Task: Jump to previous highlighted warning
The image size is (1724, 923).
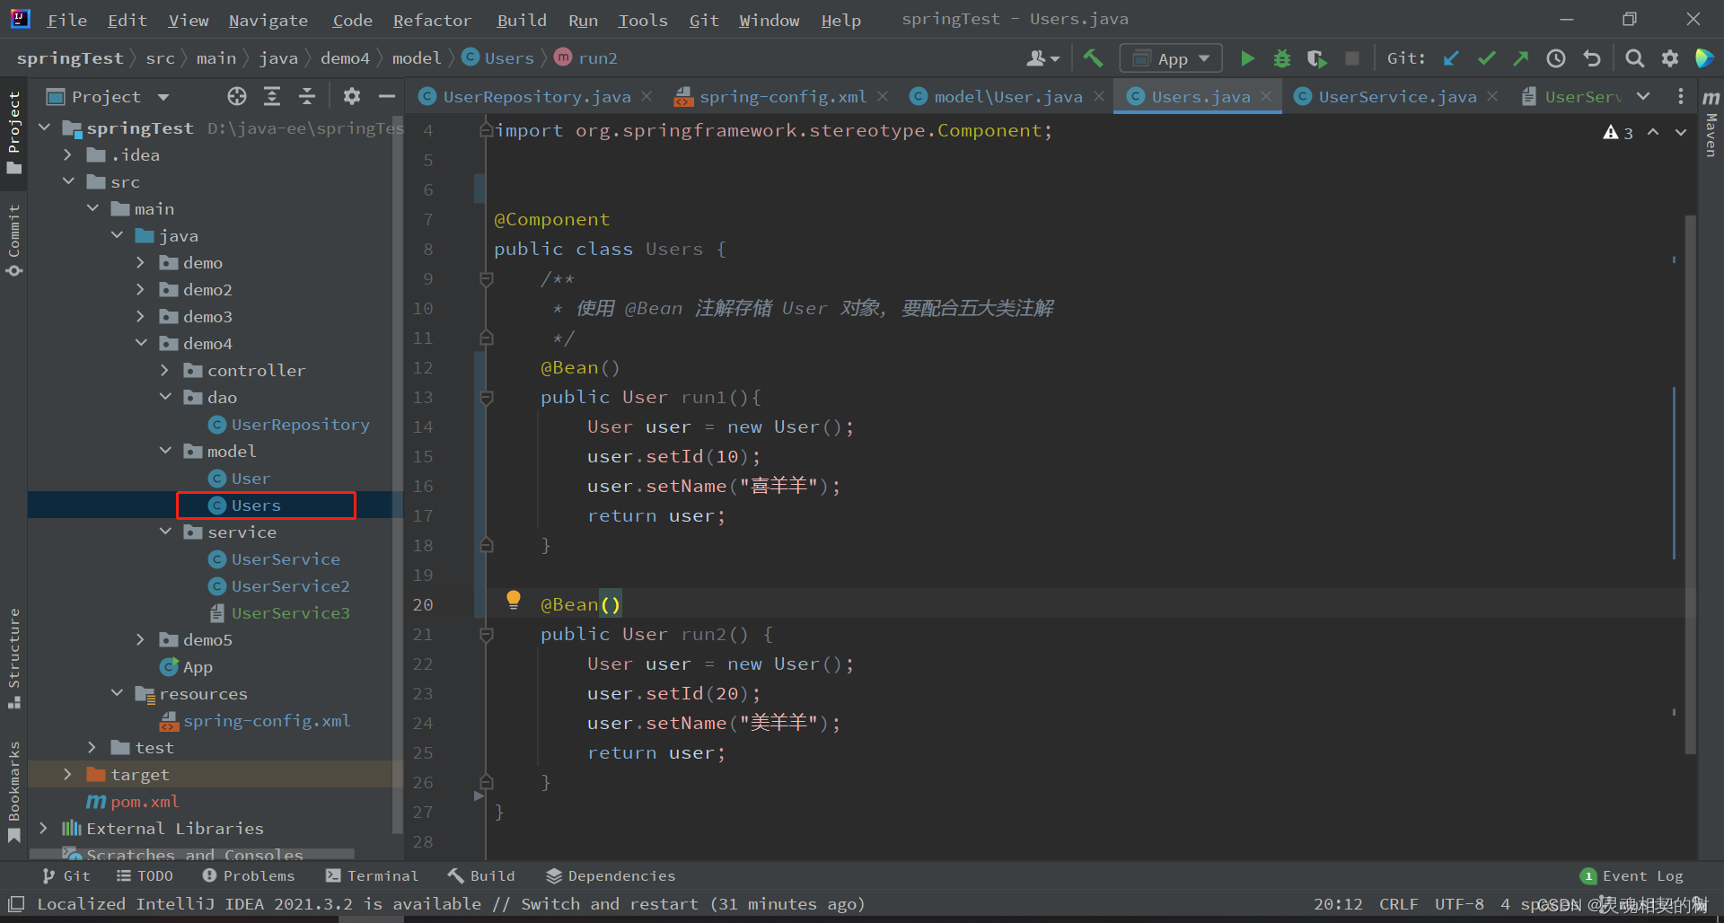Action: [x=1653, y=132]
